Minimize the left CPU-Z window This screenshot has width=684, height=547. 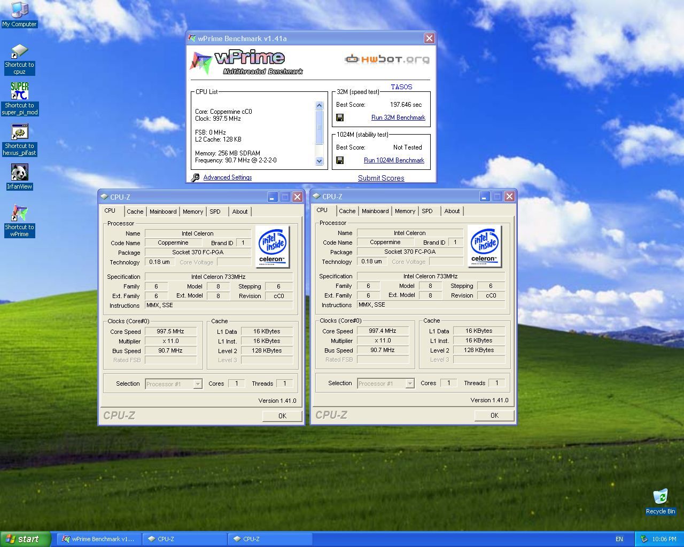[272, 197]
